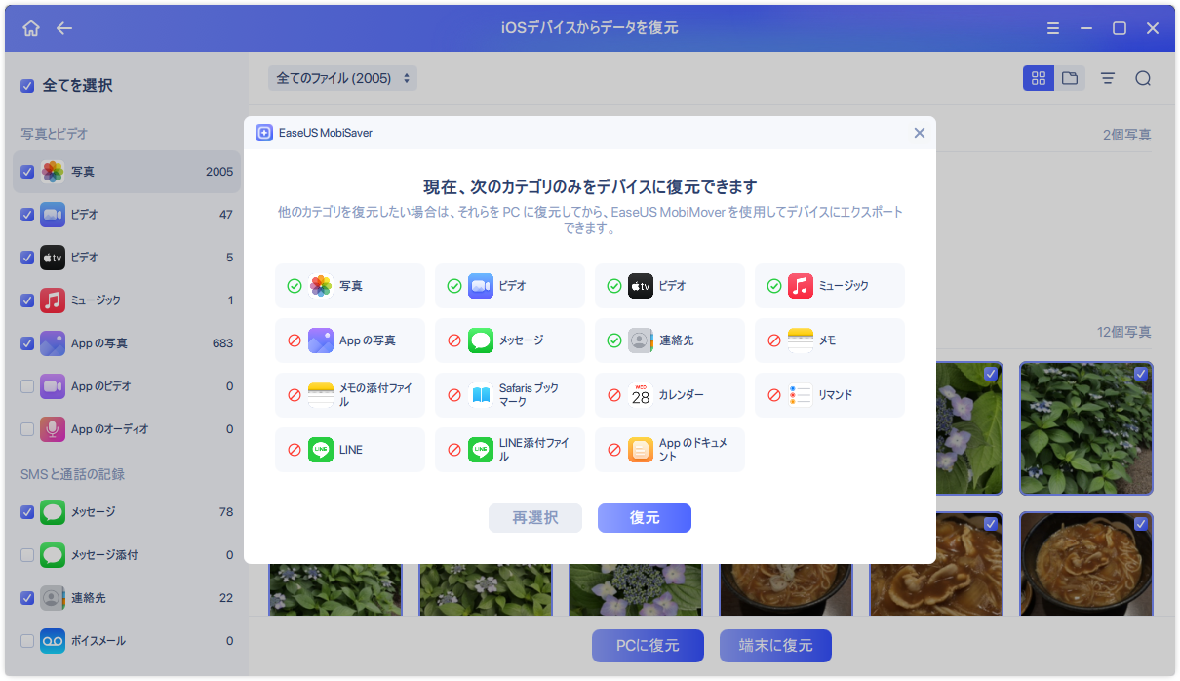Click the 写真 icon in the dialog

tap(321, 286)
